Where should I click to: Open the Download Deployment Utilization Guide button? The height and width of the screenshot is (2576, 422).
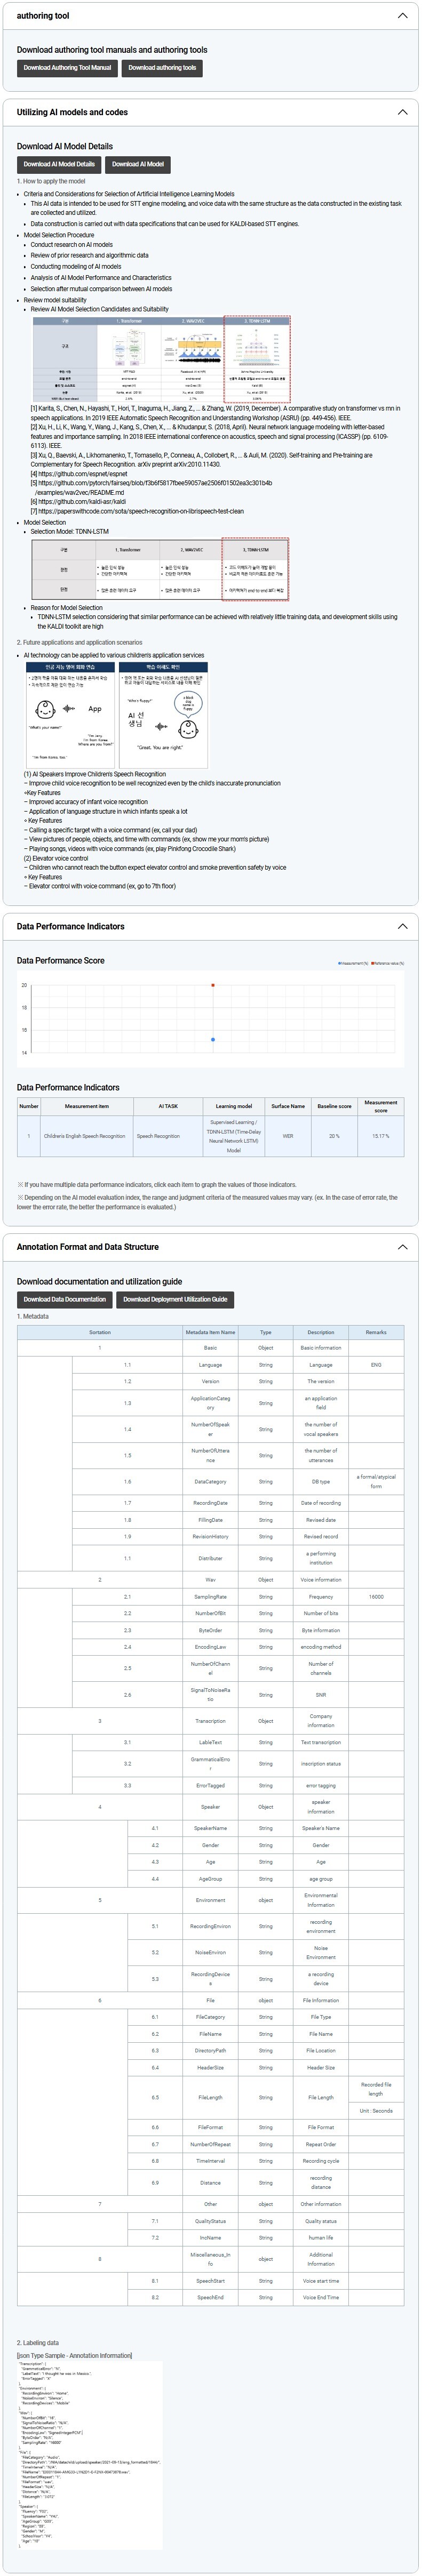pyautogui.click(x=175, y=1299)
